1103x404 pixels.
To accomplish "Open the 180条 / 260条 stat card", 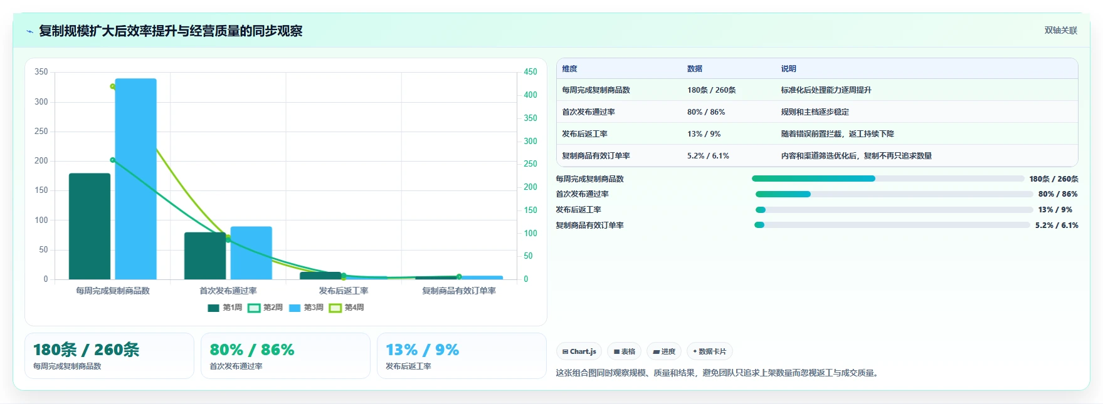I will pyautogui.click(x=109, y=356).
